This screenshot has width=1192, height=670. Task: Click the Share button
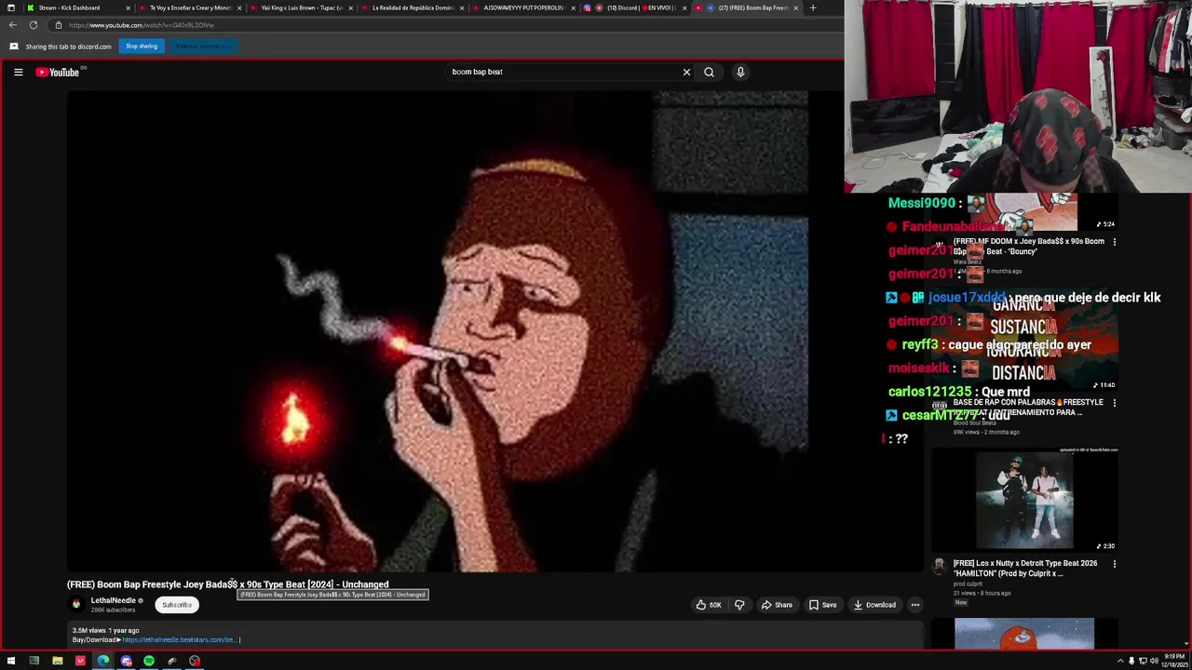[777, 605]
